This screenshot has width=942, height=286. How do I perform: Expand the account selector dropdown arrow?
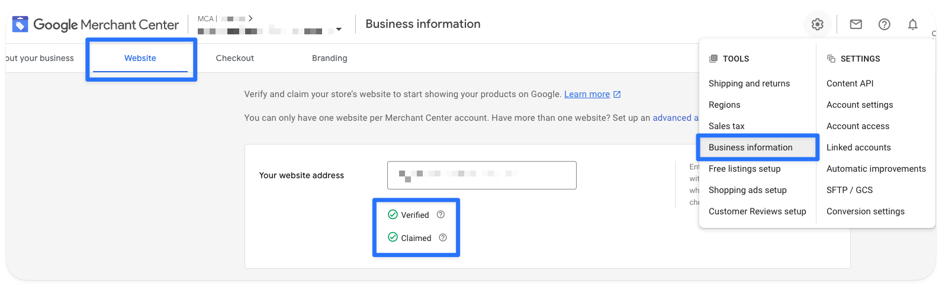pos(339,30)
